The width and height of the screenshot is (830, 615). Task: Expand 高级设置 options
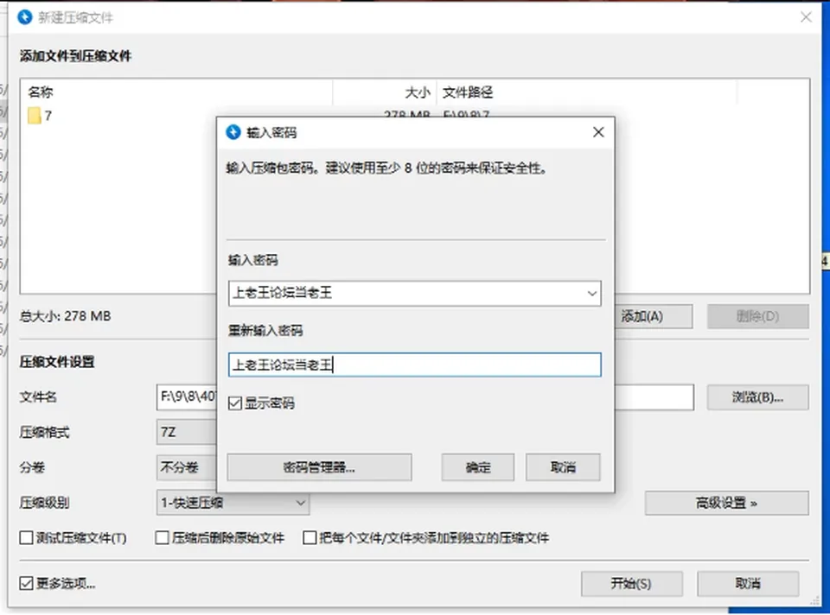[727, 503]
